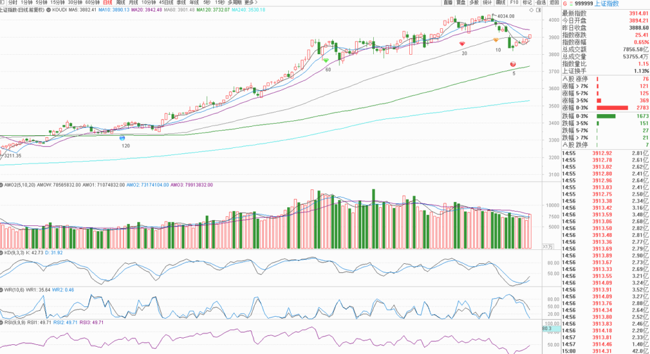Click the 4034.08 high price label
The image size is (650, 354).
[506, 16]
